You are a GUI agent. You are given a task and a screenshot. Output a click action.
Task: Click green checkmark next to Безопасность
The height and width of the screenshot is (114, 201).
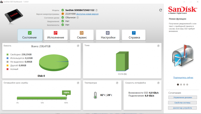click(x=63, y=25)
